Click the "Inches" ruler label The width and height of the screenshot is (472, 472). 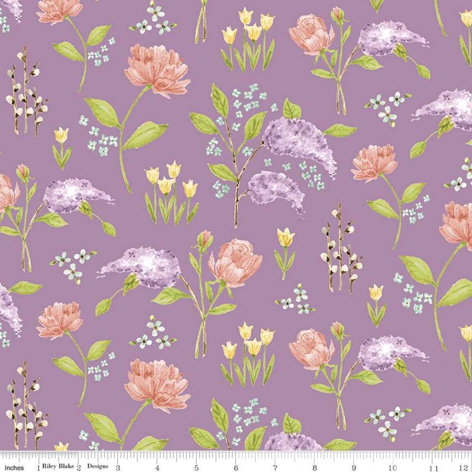pyautogui.click(x=15, y=468)
